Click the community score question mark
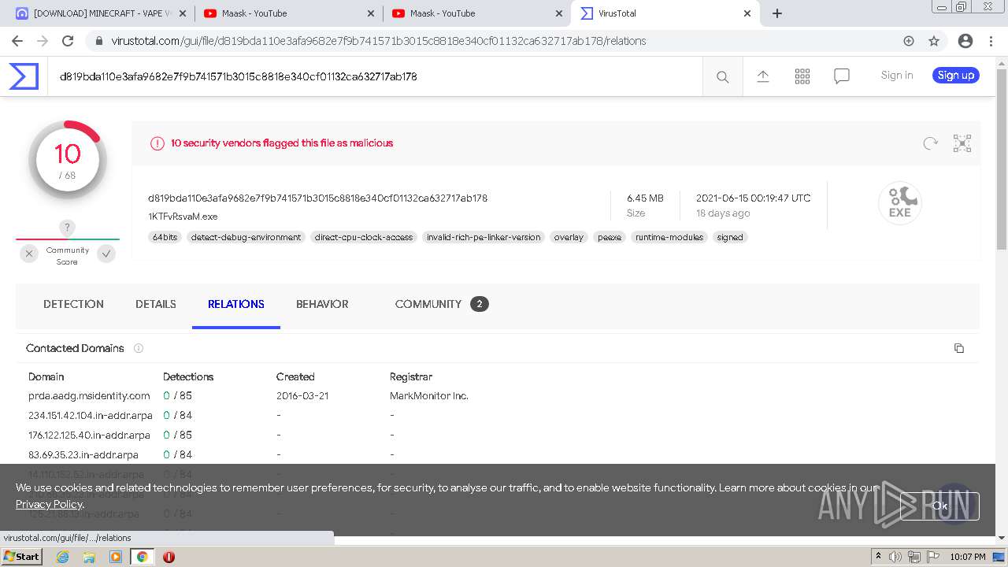Screen dimensions: 1008x567 pos(68,228)
